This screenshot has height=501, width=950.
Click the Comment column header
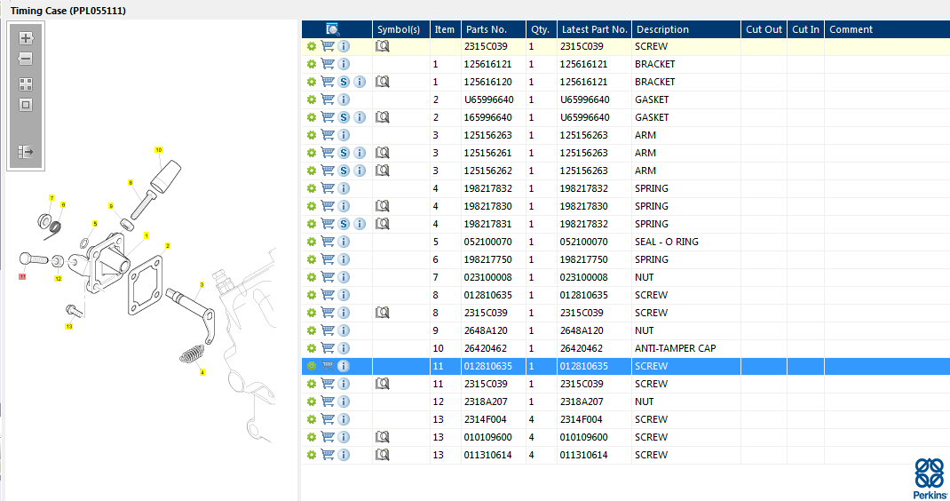point(887,29)
